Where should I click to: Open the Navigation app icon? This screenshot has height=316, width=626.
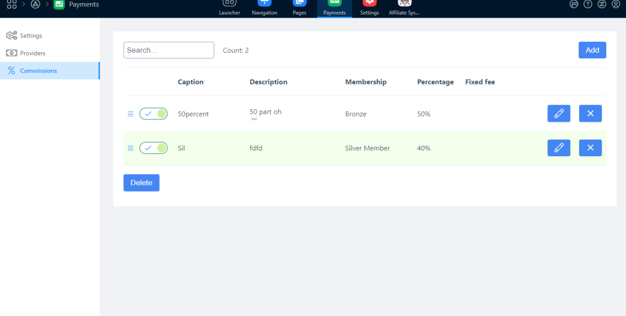(x=264, y=7)
